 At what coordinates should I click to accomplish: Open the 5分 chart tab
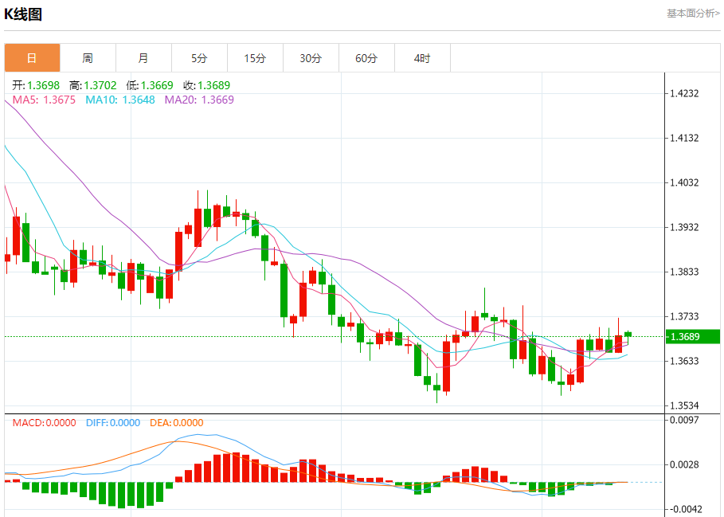click(199, 58)
